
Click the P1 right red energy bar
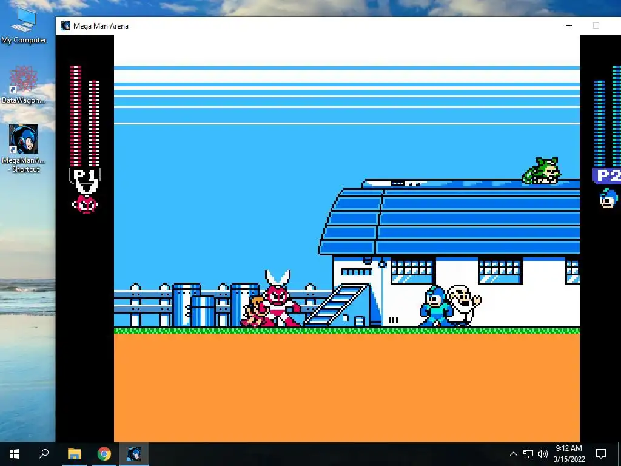94,123
